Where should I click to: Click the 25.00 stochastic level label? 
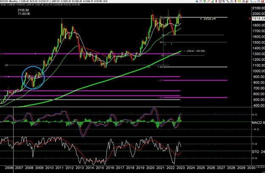[254, 158]
